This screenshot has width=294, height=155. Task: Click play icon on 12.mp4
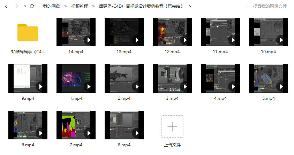pos(185,40)
